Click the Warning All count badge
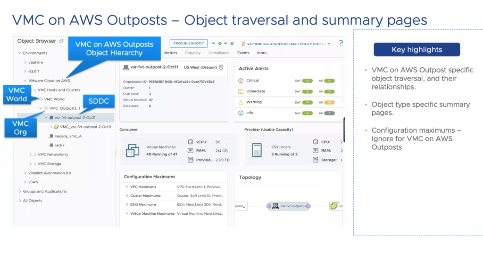The image size is (483, 268). 329,103
